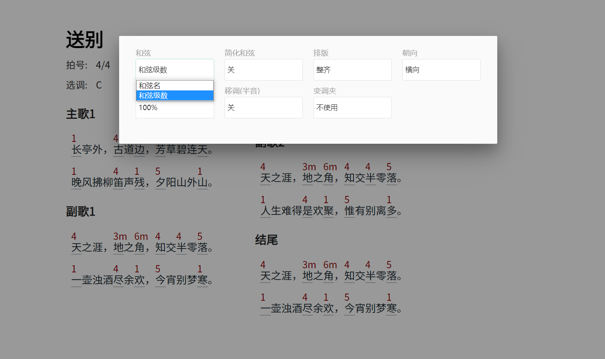
Task: Click 和弦 select box showing 和弦级数
Action: tap(174, 70)
